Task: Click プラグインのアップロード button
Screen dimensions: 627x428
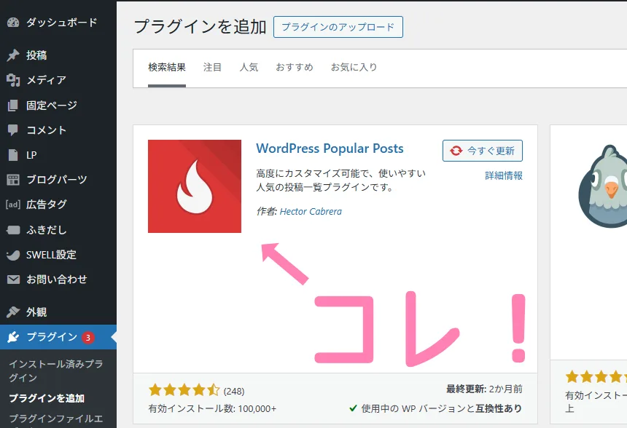Action: (338, 27)
